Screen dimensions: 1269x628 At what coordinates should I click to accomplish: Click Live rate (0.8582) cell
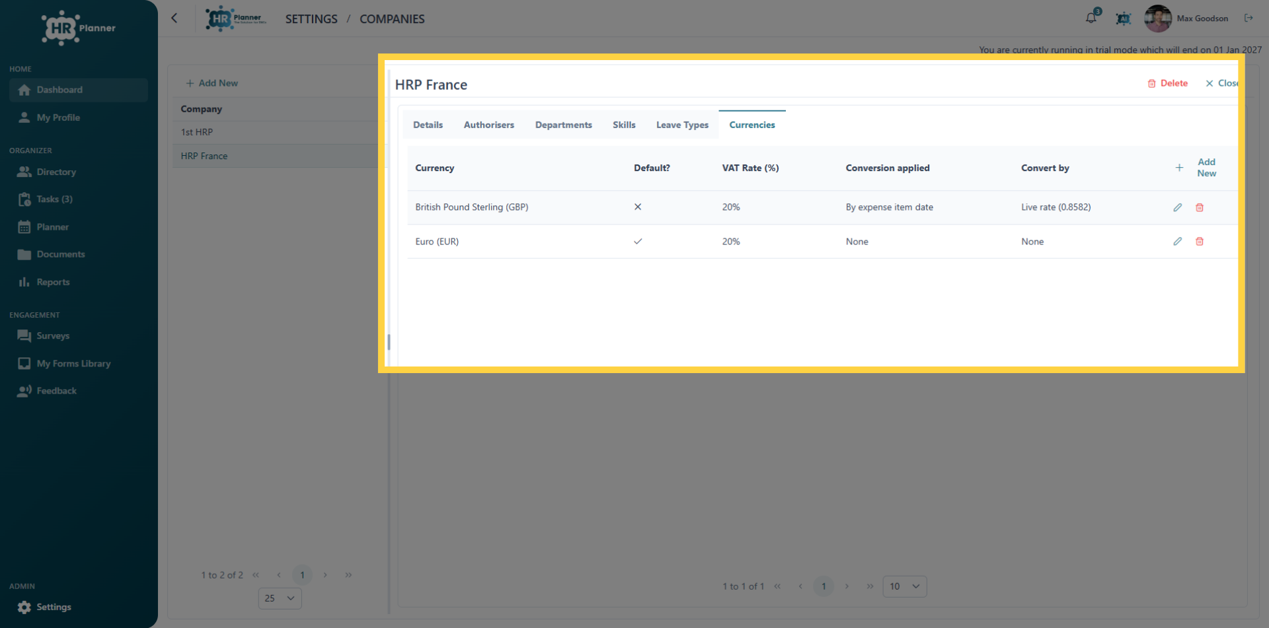click(1056, 207)
